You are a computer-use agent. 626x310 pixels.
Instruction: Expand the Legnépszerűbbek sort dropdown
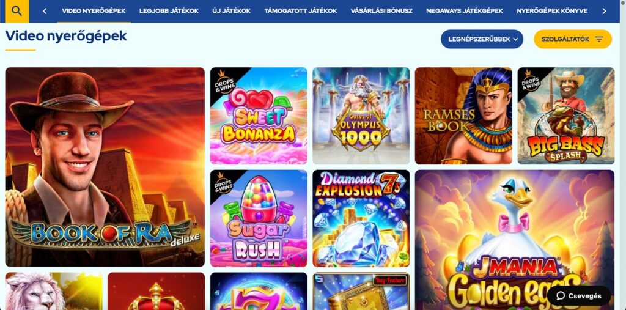click(x=482, y=39)
